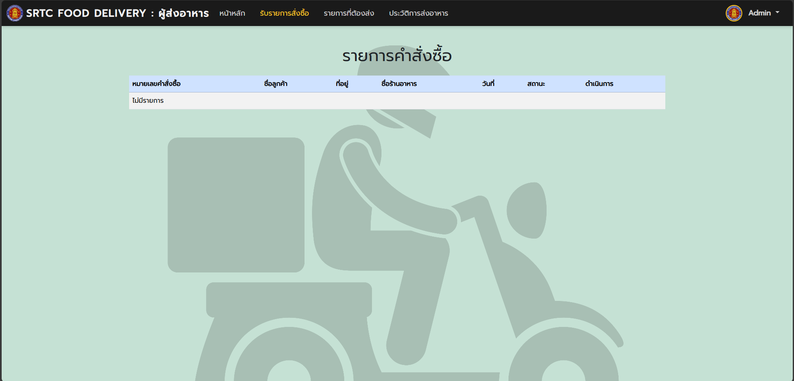
Task: Click the scooter's side mirror in background
Action: click(x=527, y=211)
